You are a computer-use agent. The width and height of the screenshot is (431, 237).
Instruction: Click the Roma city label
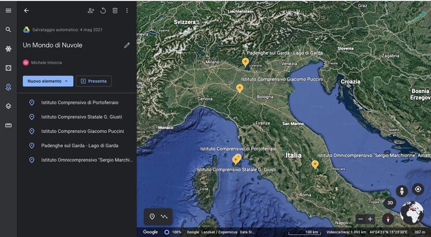305,195
